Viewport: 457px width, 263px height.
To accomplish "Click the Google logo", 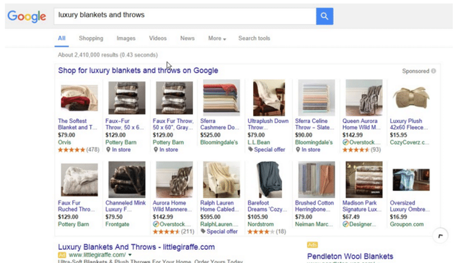I will (26, 16).
